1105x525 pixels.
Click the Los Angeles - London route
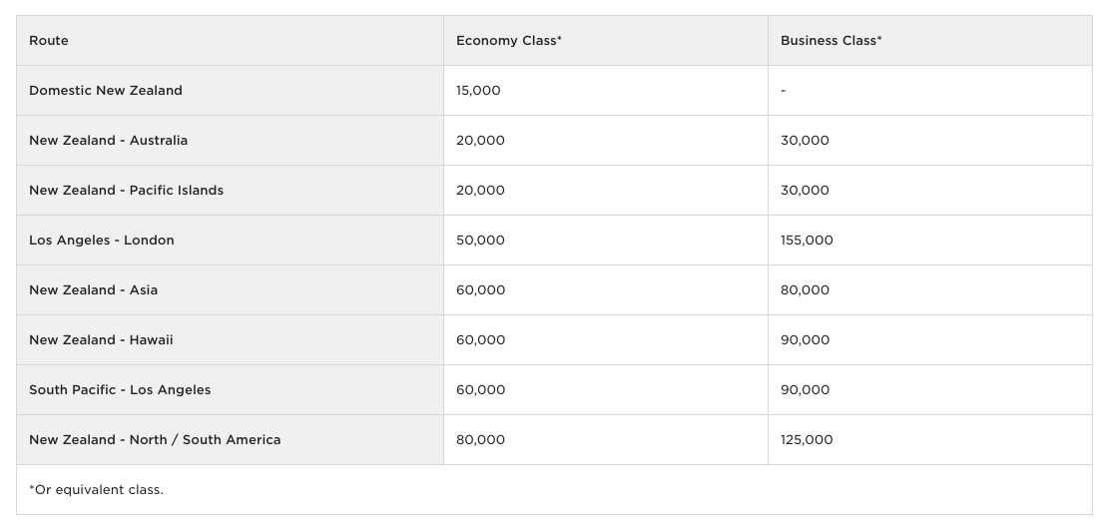click(102, 241)
